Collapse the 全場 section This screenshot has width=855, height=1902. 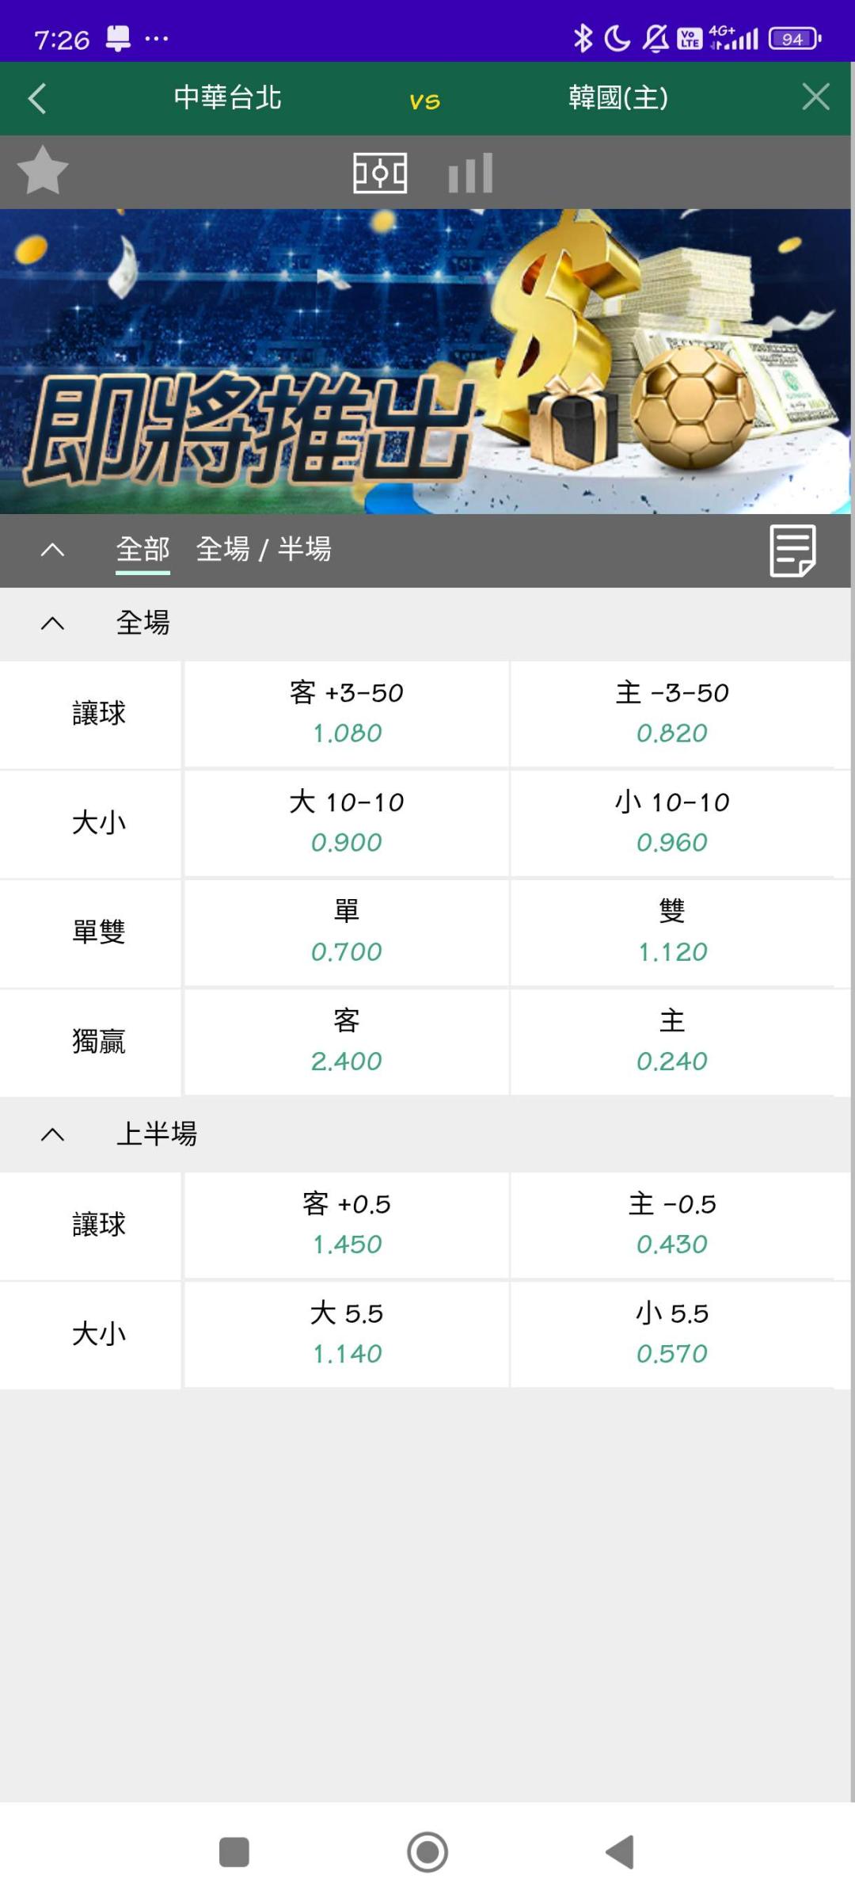pos(52,623)
